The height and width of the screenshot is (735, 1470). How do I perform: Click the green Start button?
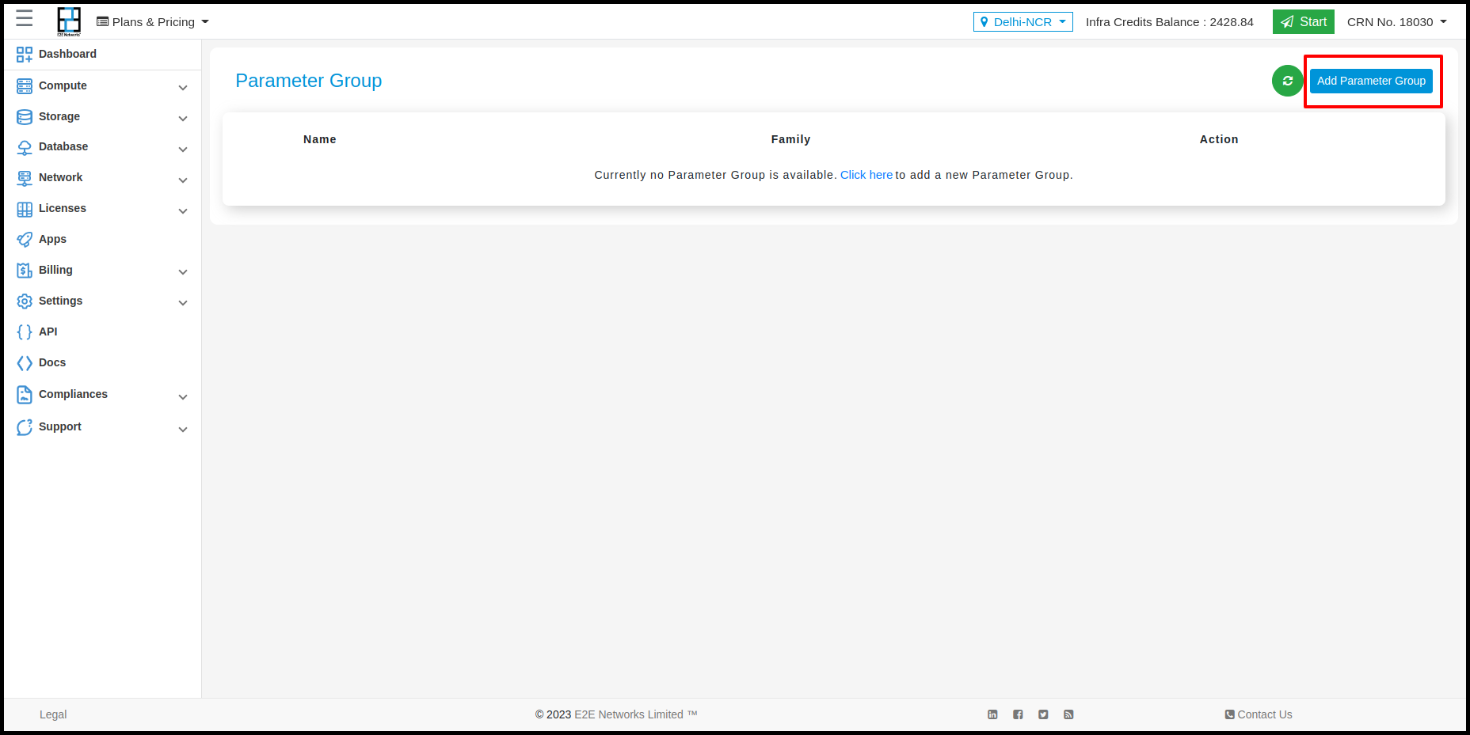tap(1304, 22)
